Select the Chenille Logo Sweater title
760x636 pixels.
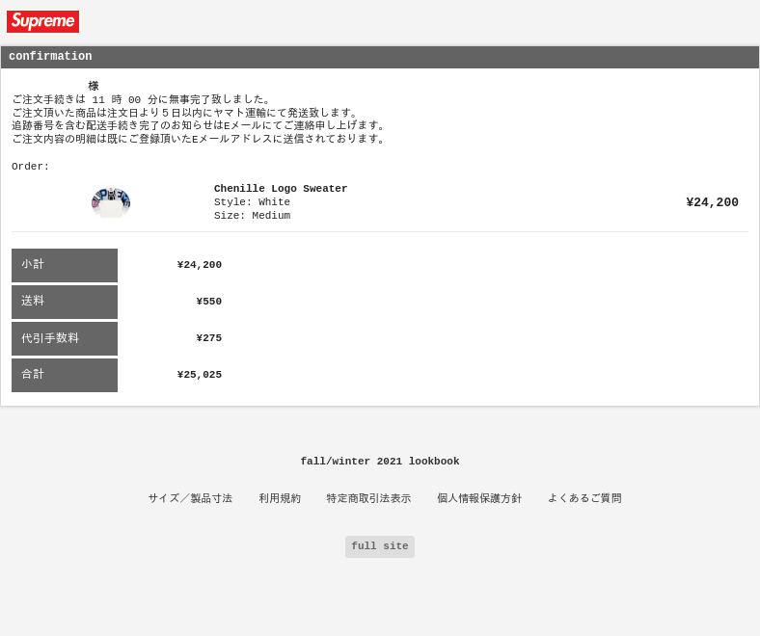pyautogui.click(x=281, y=189)
